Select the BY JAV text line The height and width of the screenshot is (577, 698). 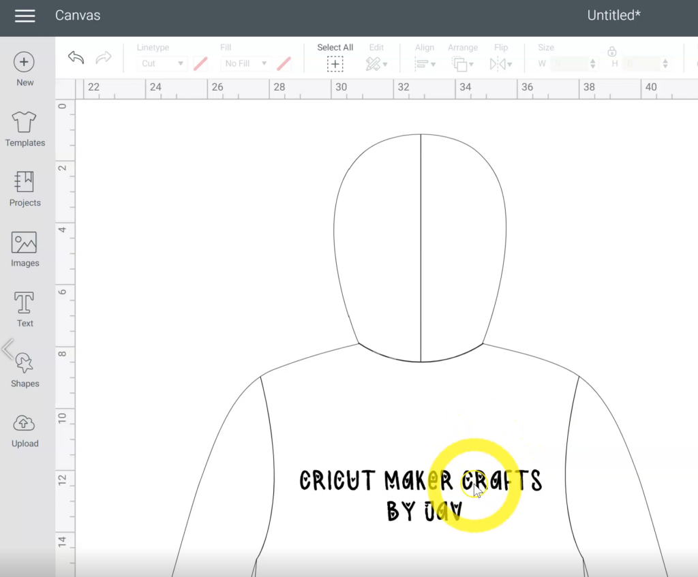425,511
